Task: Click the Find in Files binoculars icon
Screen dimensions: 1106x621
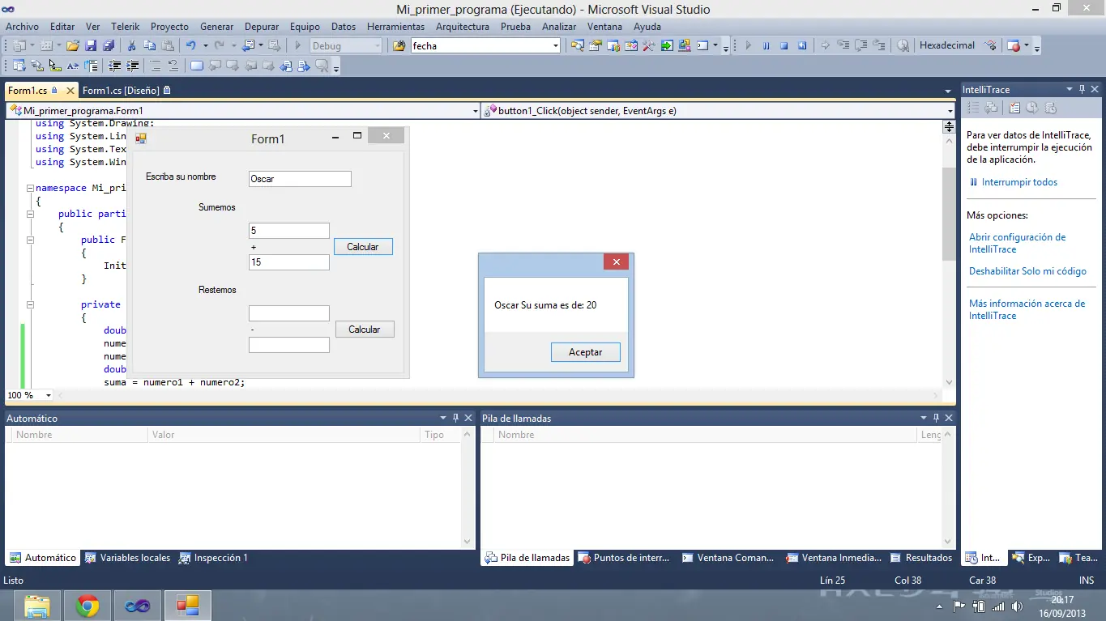Action: 399,46
